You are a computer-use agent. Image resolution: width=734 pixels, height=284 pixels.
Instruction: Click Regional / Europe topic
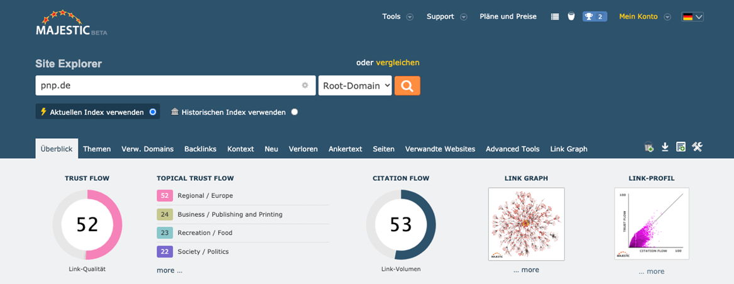point(205,195)
